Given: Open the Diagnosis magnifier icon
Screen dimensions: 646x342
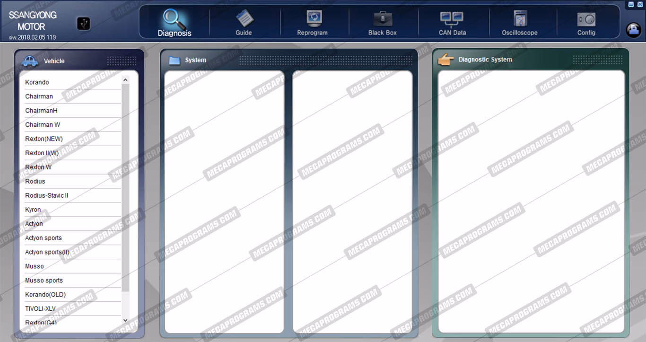Looking at the screenshot, I should click(174, 18).
